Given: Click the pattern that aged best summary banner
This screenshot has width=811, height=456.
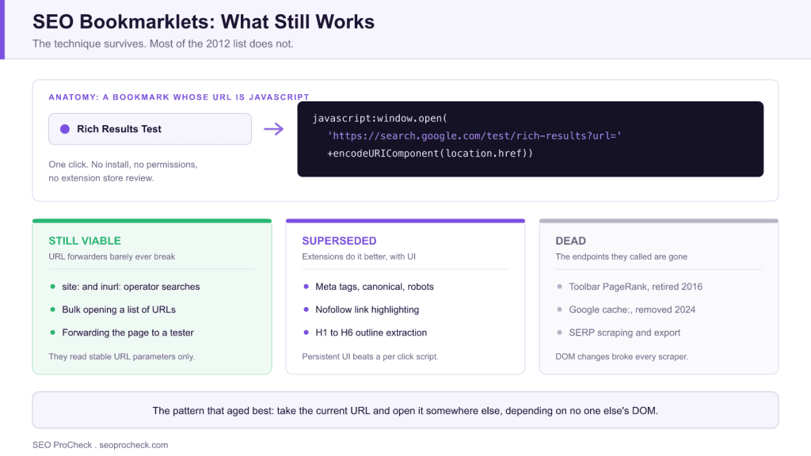Looking at the screenshot, I should click(405, 410).
